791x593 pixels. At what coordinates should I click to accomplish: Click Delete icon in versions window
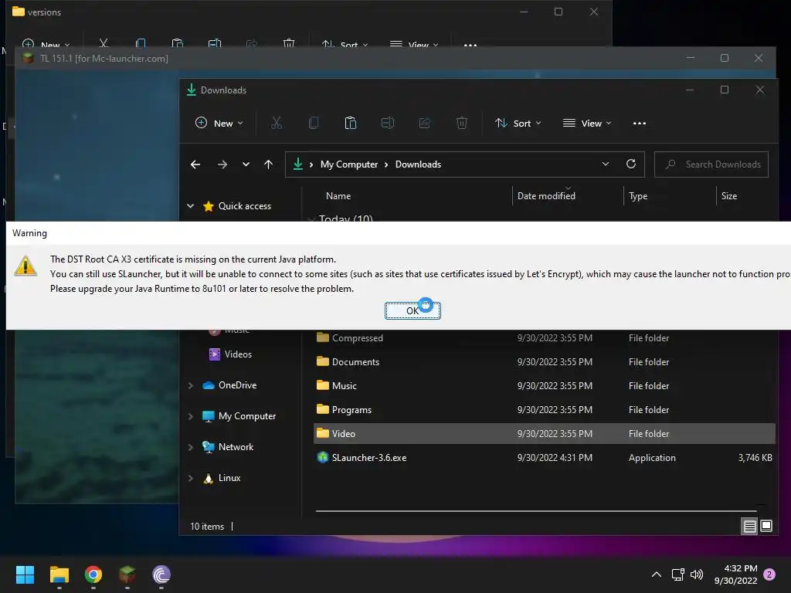(289, 42)
